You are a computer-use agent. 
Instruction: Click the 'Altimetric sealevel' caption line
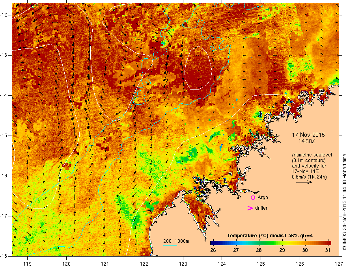[312, 155]
